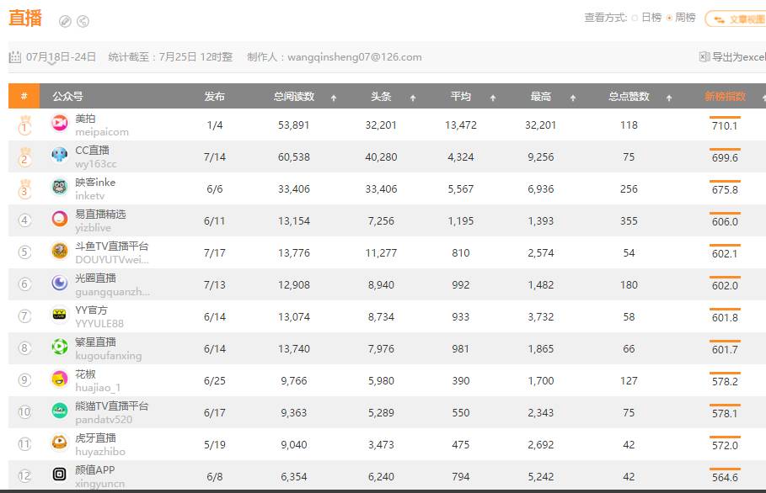Image resolution: width=766 pixels, height=493 pixels.
Task: Click the 颜值APP black square avatar
Action: (60, 474)
